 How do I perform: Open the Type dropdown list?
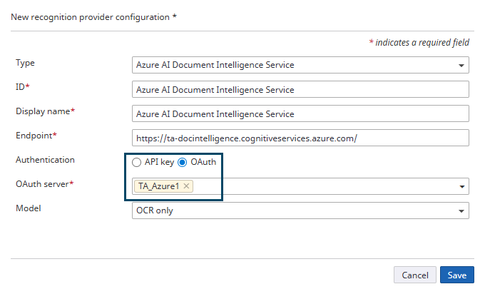click(300, 65)
